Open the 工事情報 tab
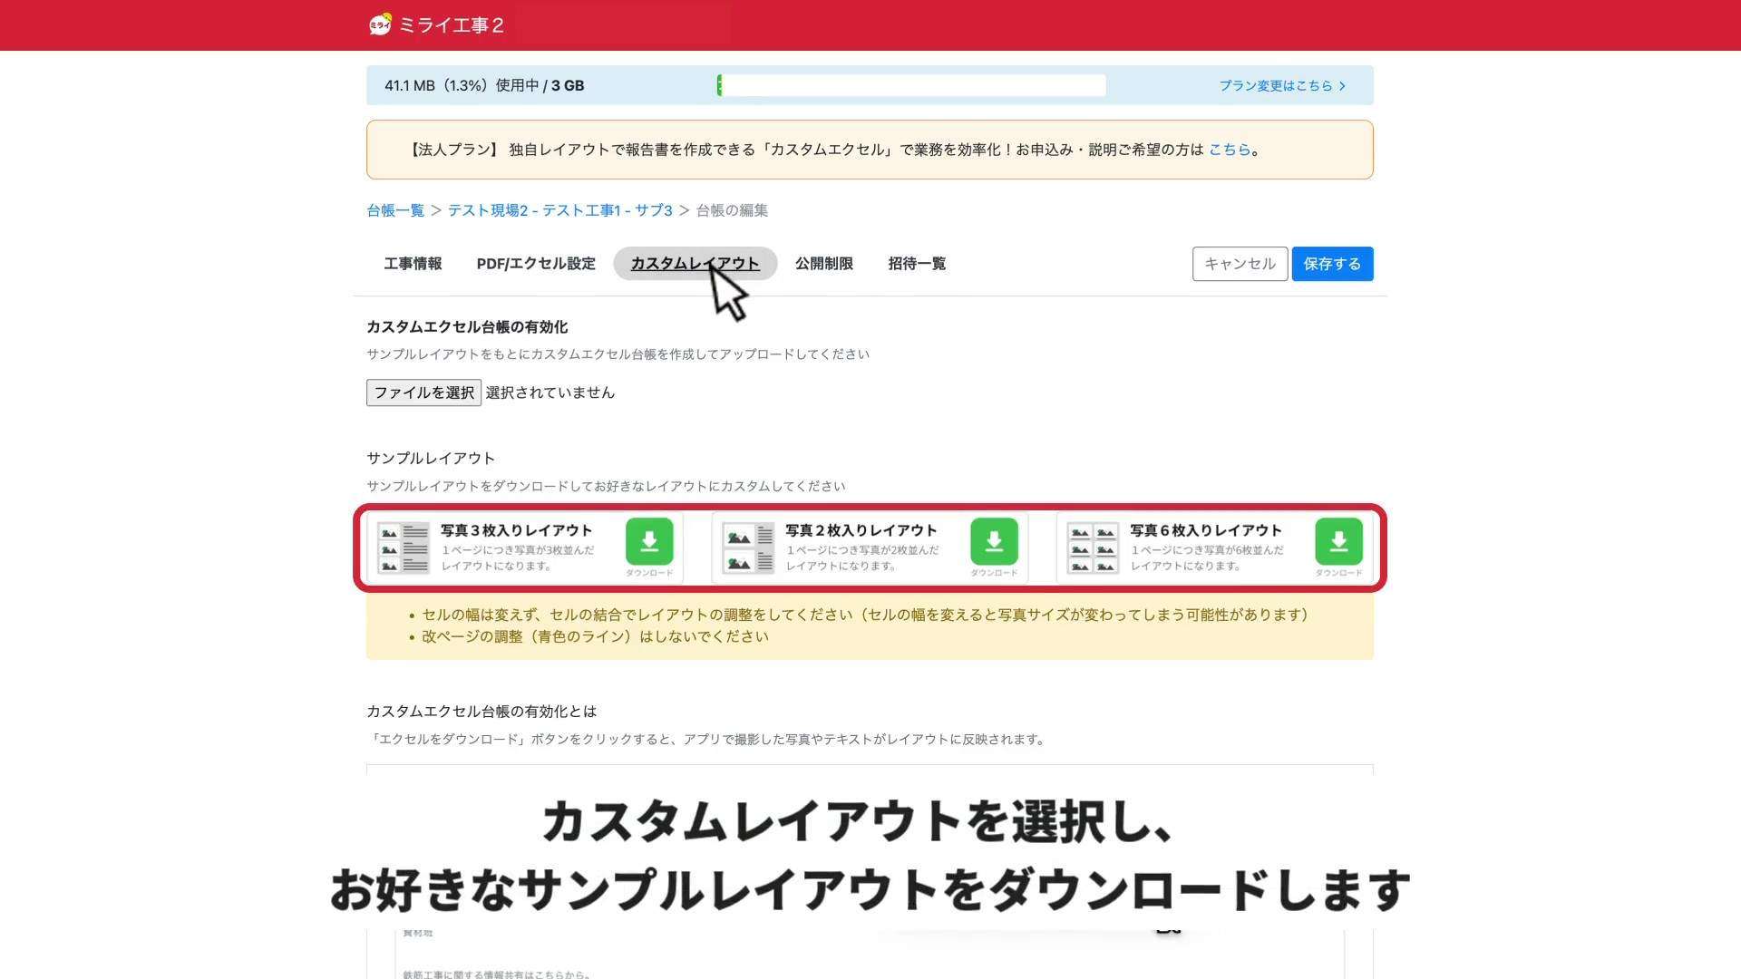This screenshot has height=979, width=1741. [413, 264]
